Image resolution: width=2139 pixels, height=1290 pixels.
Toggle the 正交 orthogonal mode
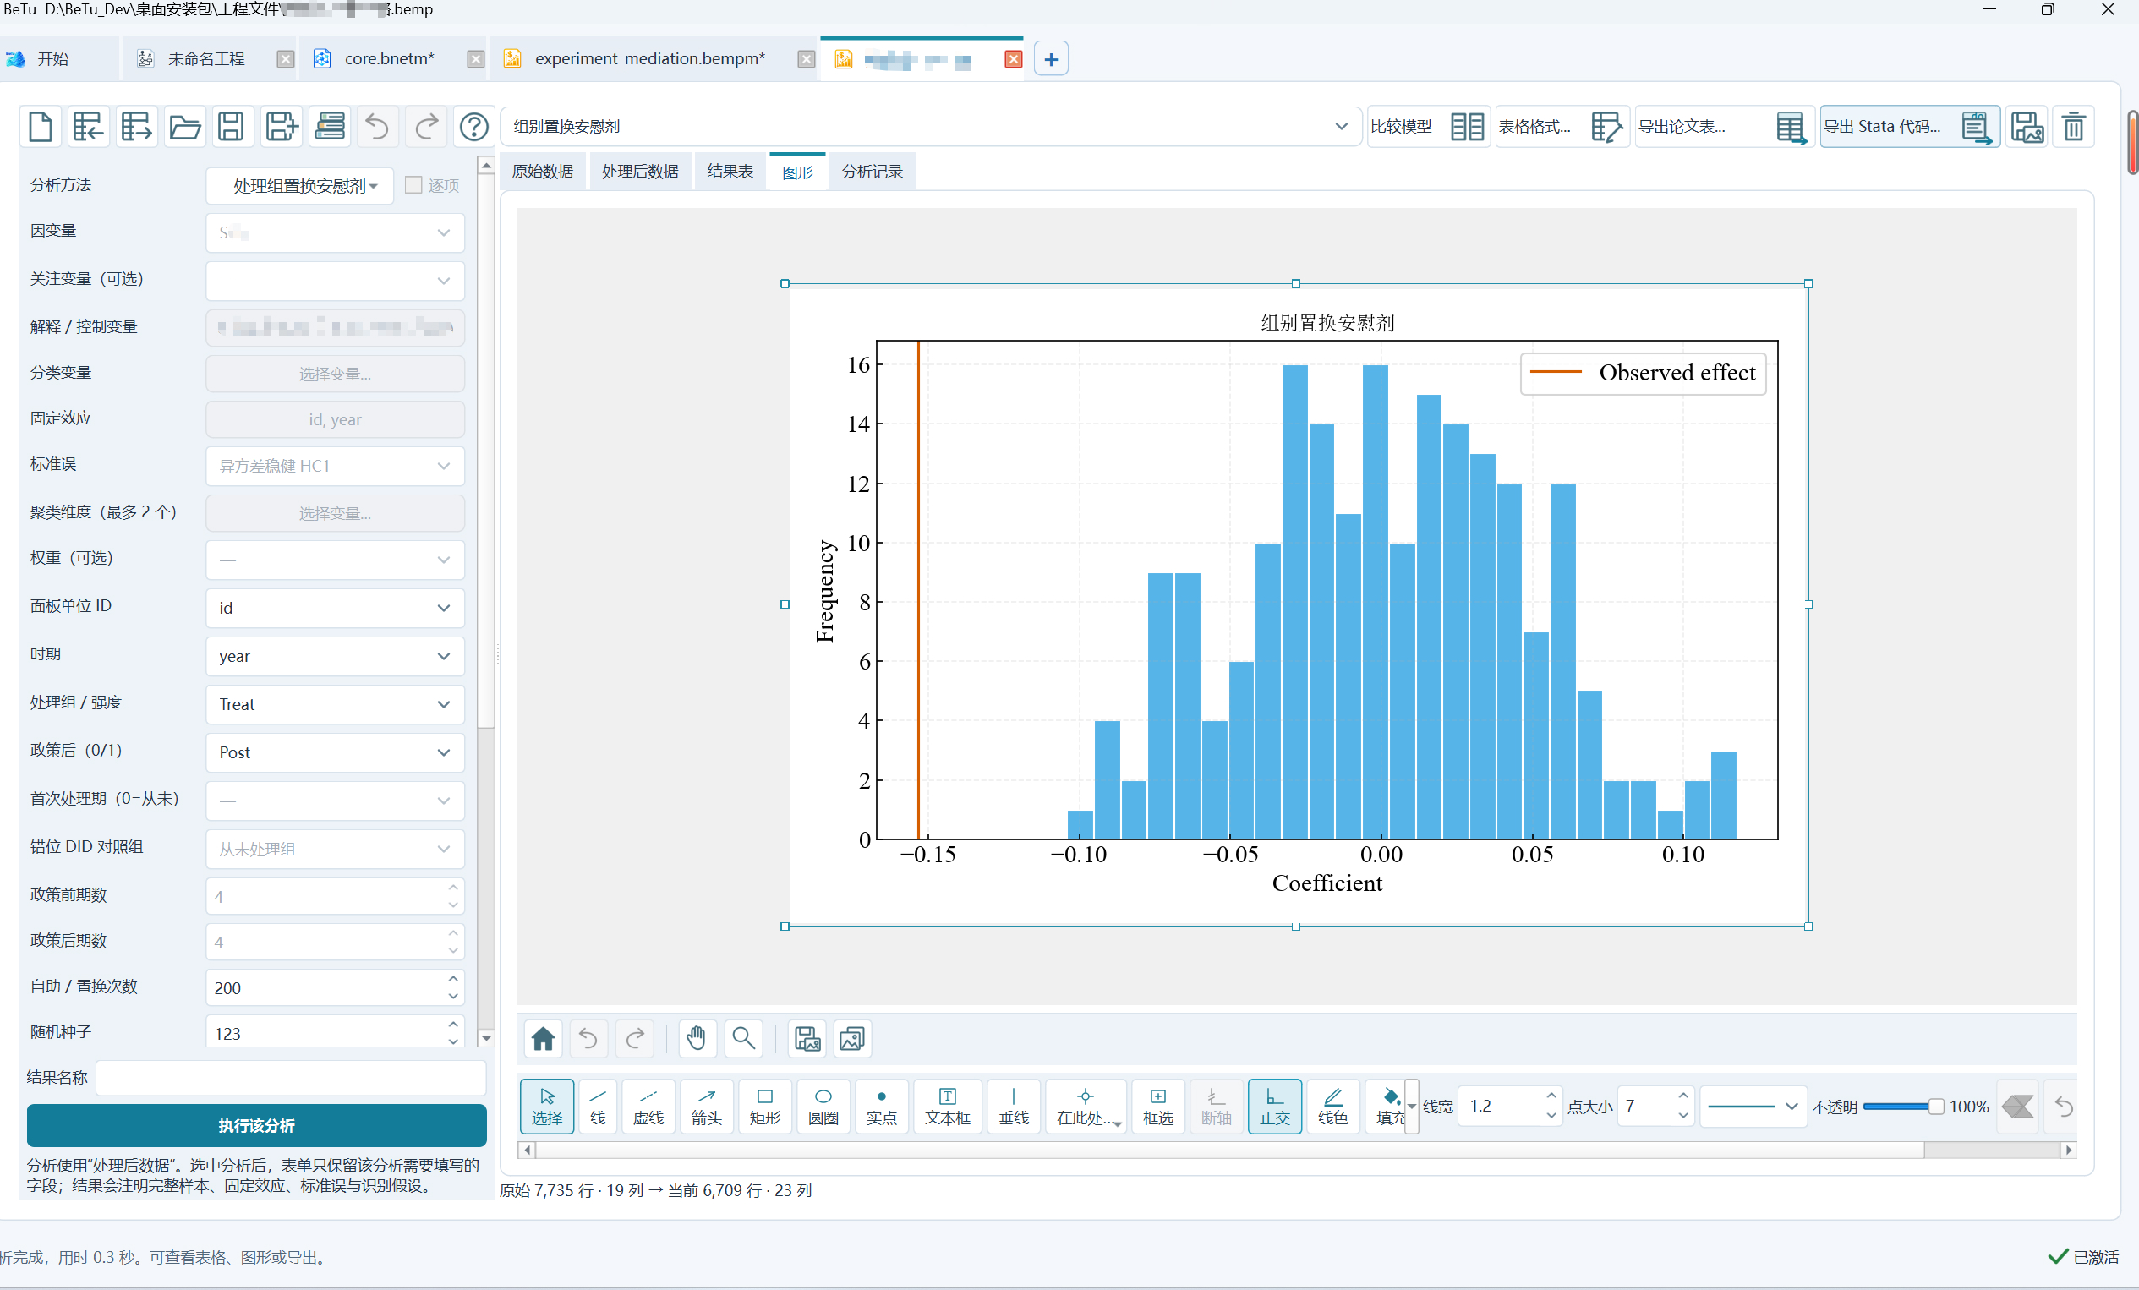[x=1274, y=1106]
